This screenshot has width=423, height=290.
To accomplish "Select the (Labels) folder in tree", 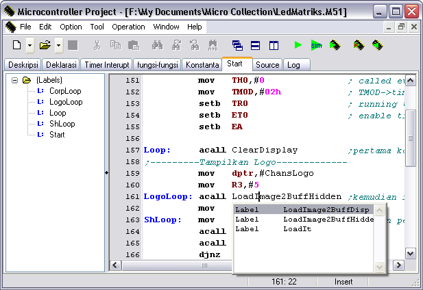I will click(x=49, y=80).
